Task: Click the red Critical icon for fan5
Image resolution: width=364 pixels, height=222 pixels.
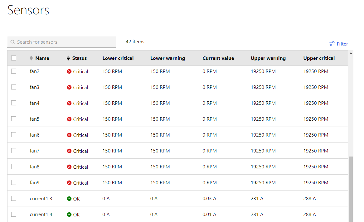Action: coord(69,119)
